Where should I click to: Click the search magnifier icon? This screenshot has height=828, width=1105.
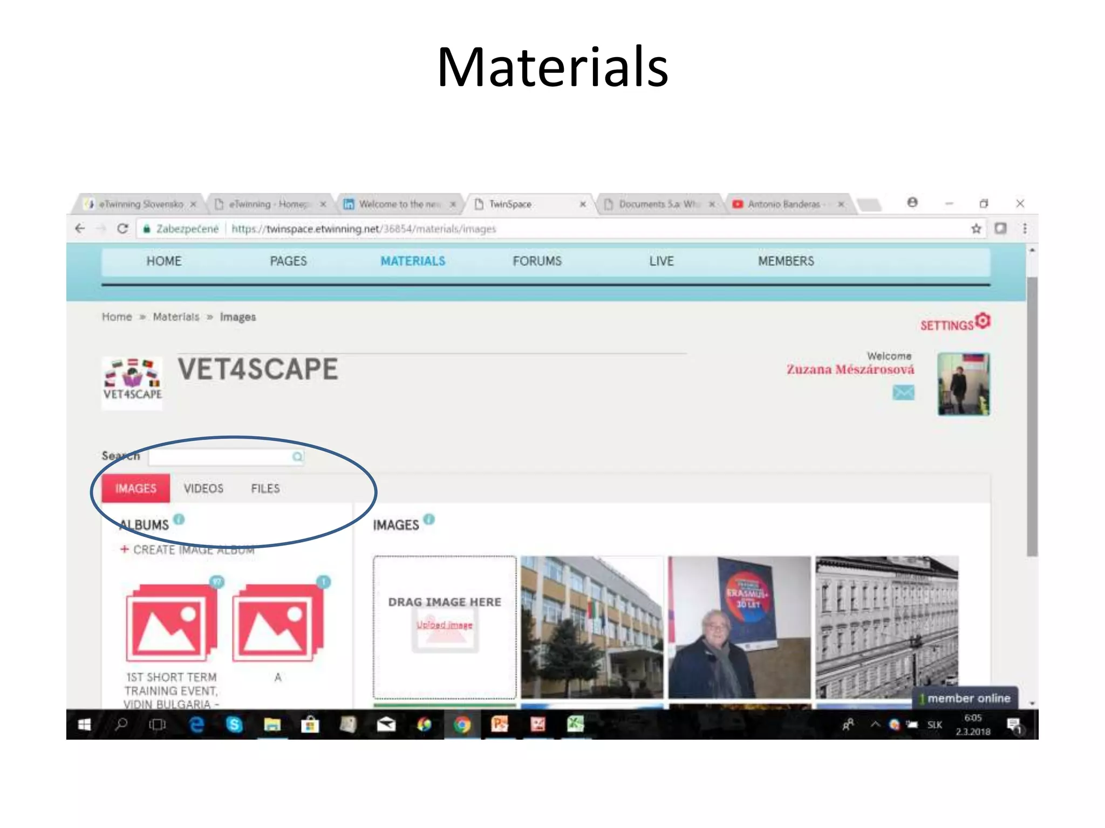click(x=297, y=457)
